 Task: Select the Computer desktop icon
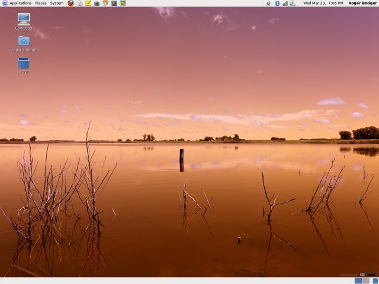pyautogui.click(x=24, y=21)
